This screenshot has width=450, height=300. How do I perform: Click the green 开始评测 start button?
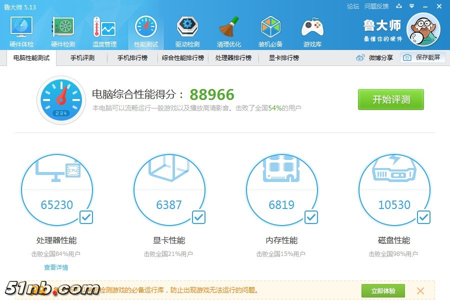coord(390,99)
